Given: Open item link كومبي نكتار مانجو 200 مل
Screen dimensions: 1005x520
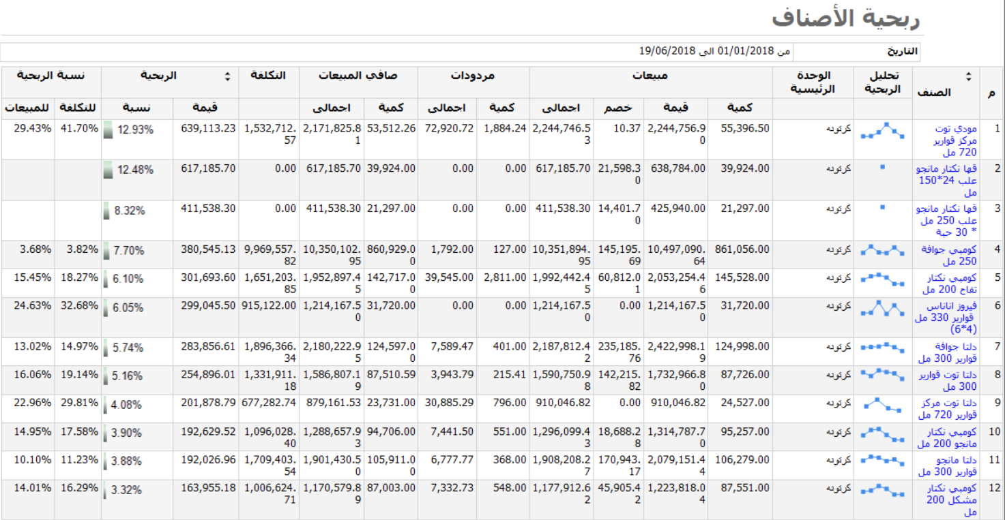Looking at the screenshot, I should (x=948, y=438).
